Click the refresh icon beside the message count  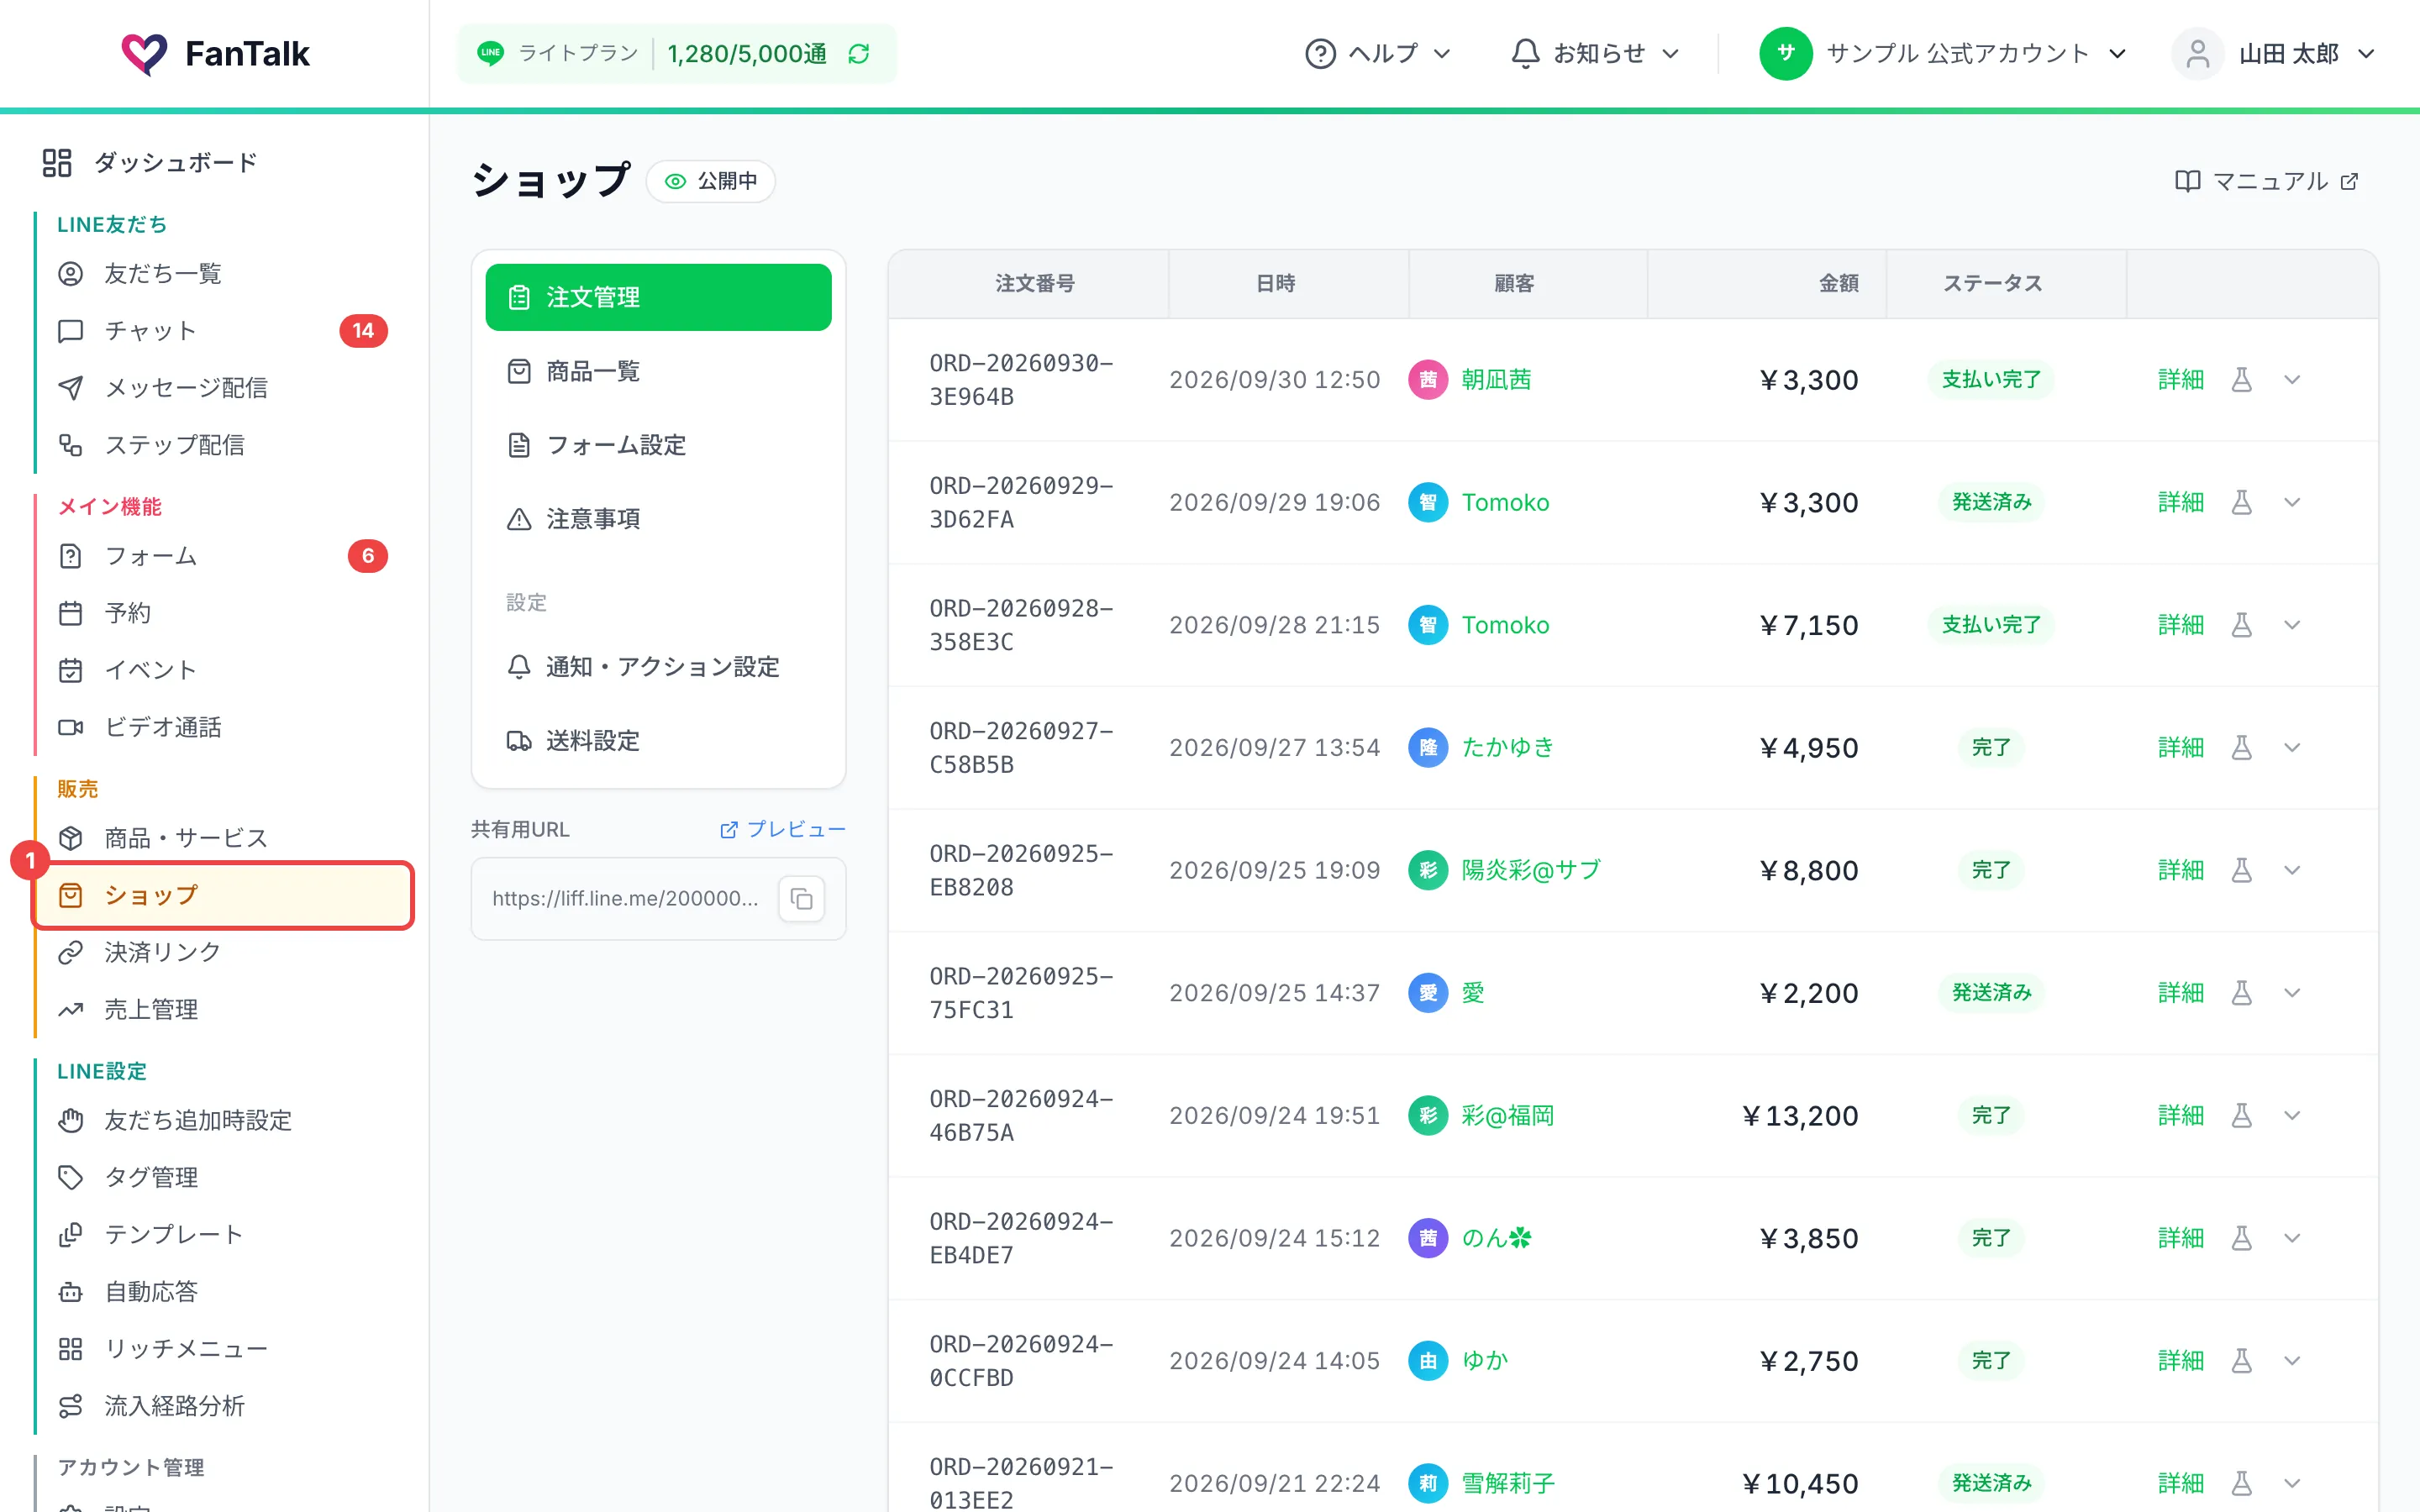(858, 54)
